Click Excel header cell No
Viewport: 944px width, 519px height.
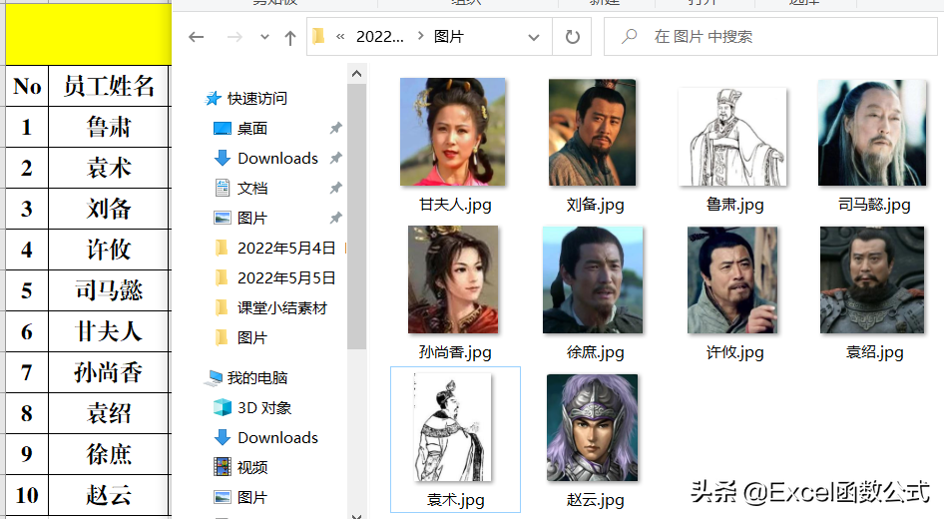pos(27,86)
